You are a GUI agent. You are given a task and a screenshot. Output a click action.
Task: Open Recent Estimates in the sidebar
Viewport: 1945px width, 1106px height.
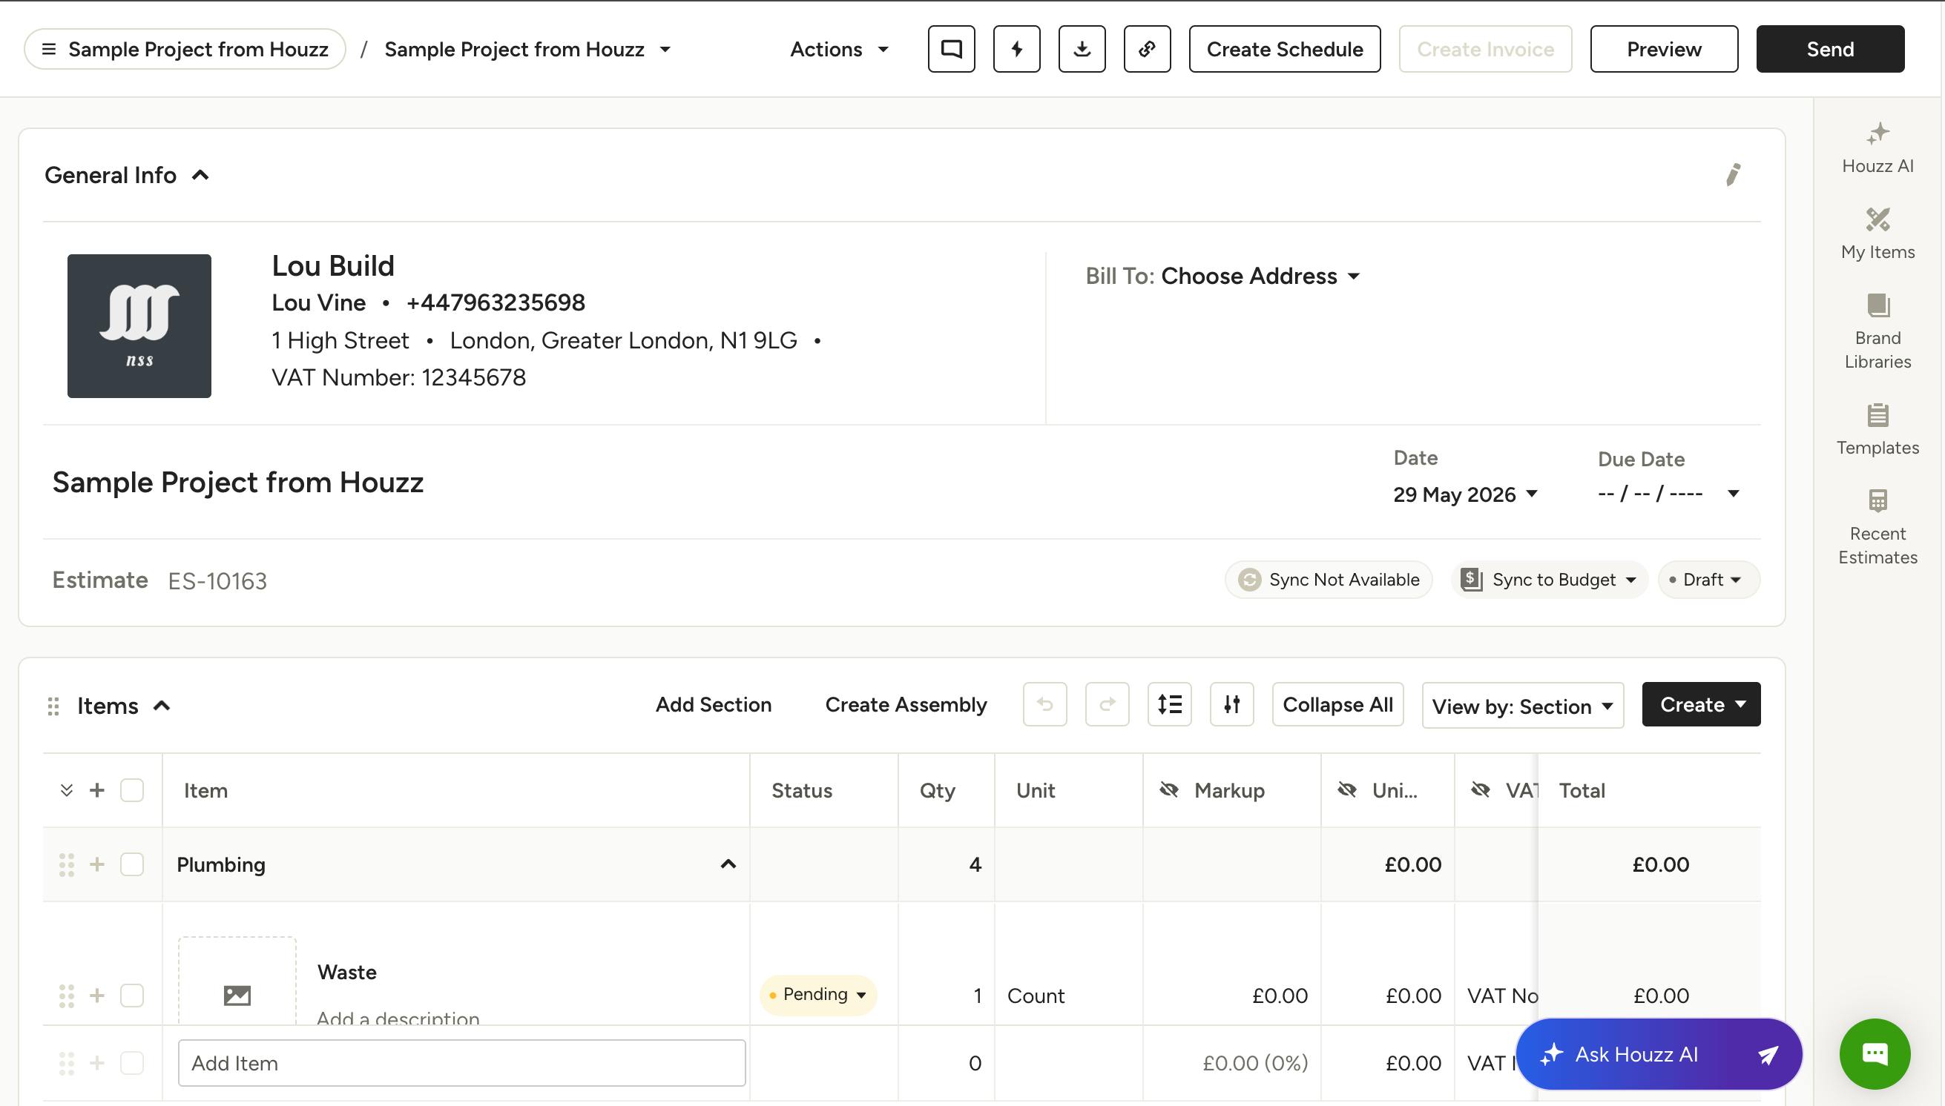[1877, 528]
